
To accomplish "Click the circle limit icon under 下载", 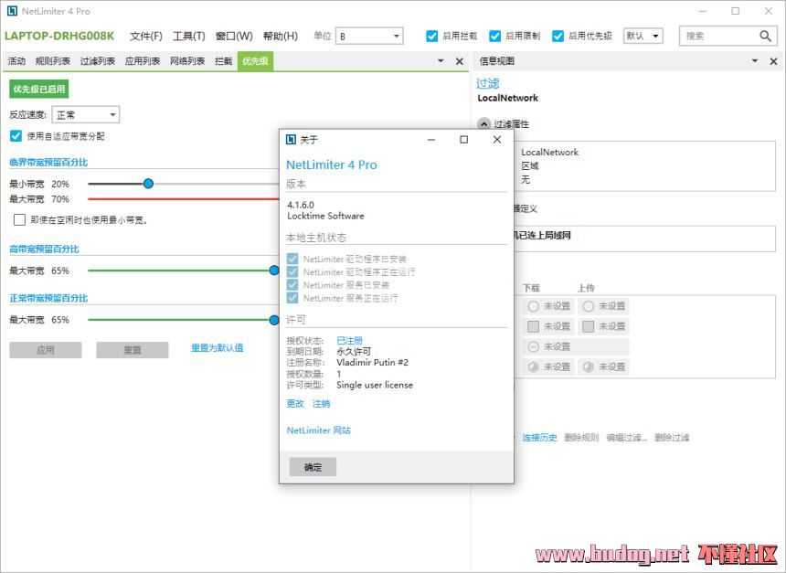I will point(533,306).
